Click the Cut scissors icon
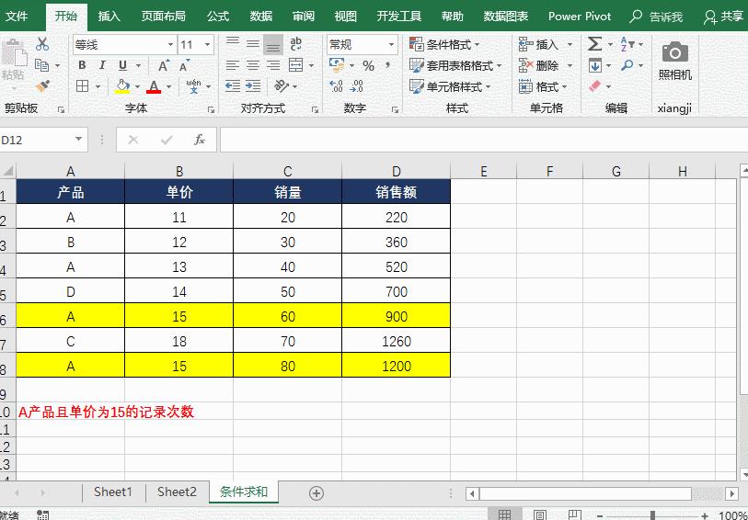 point(42,44)
